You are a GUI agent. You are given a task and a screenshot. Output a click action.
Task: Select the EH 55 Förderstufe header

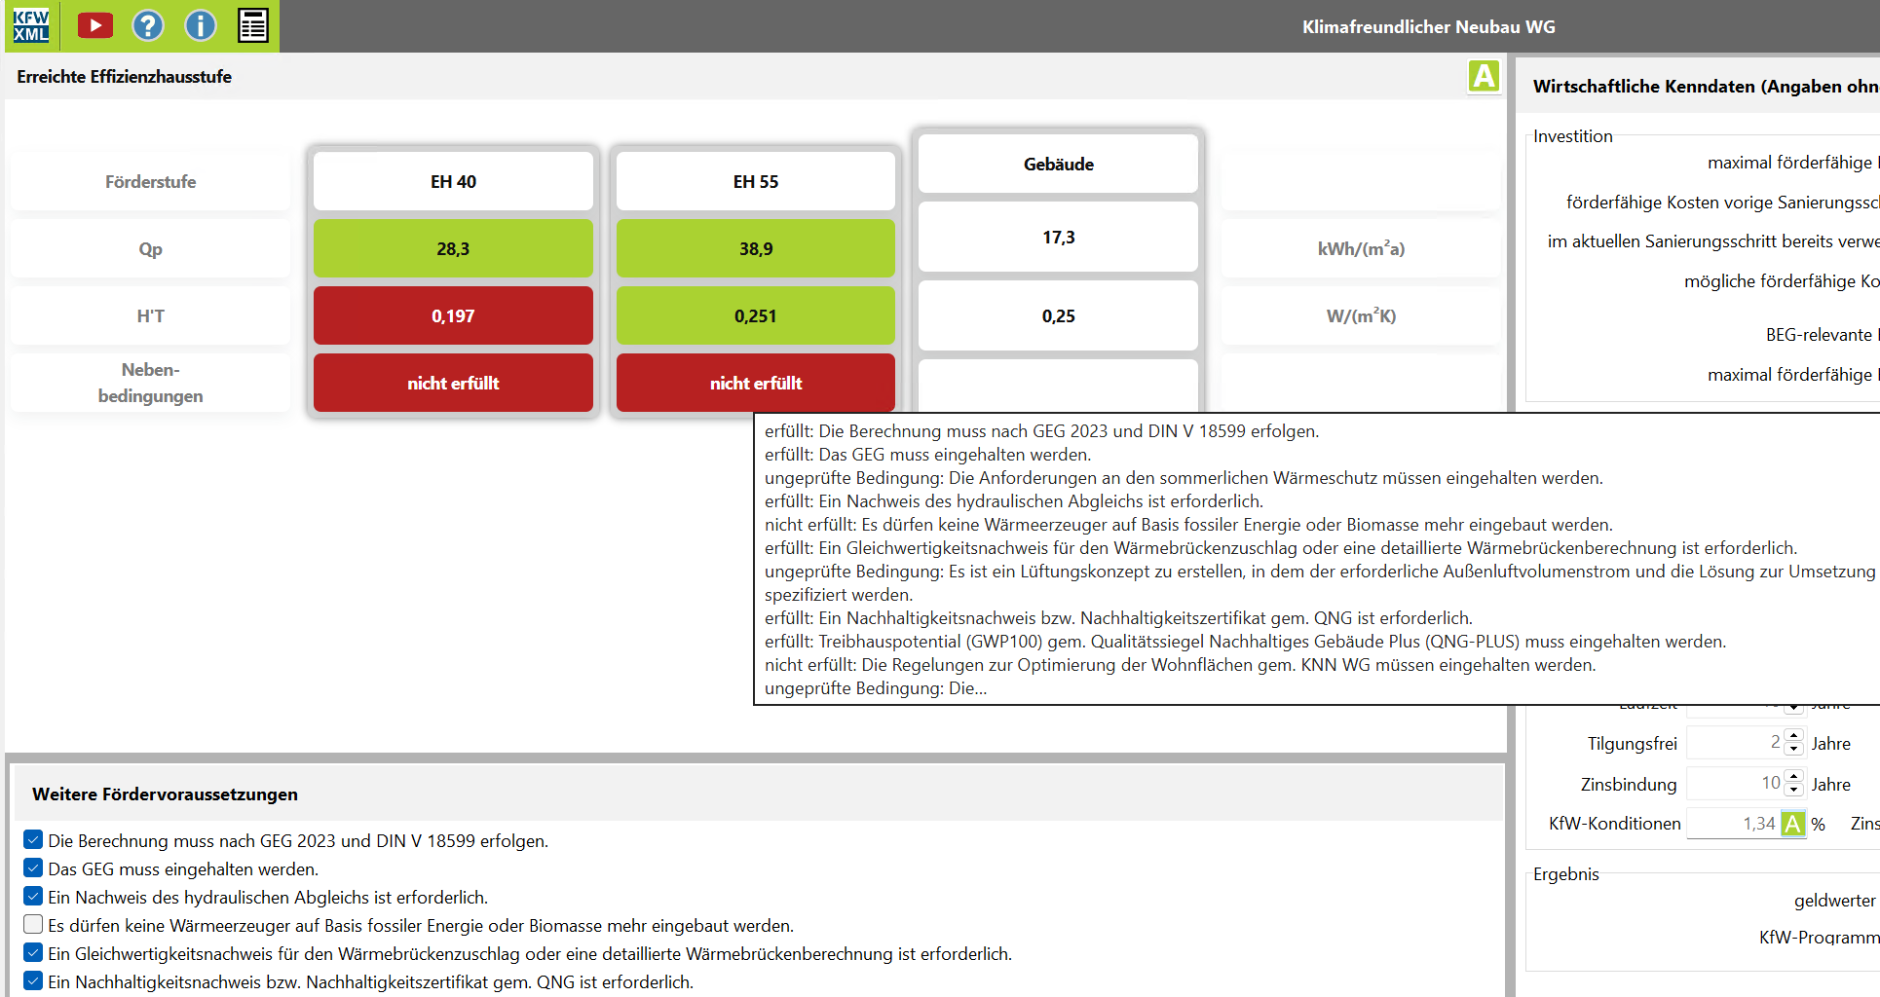pos(756,181)
